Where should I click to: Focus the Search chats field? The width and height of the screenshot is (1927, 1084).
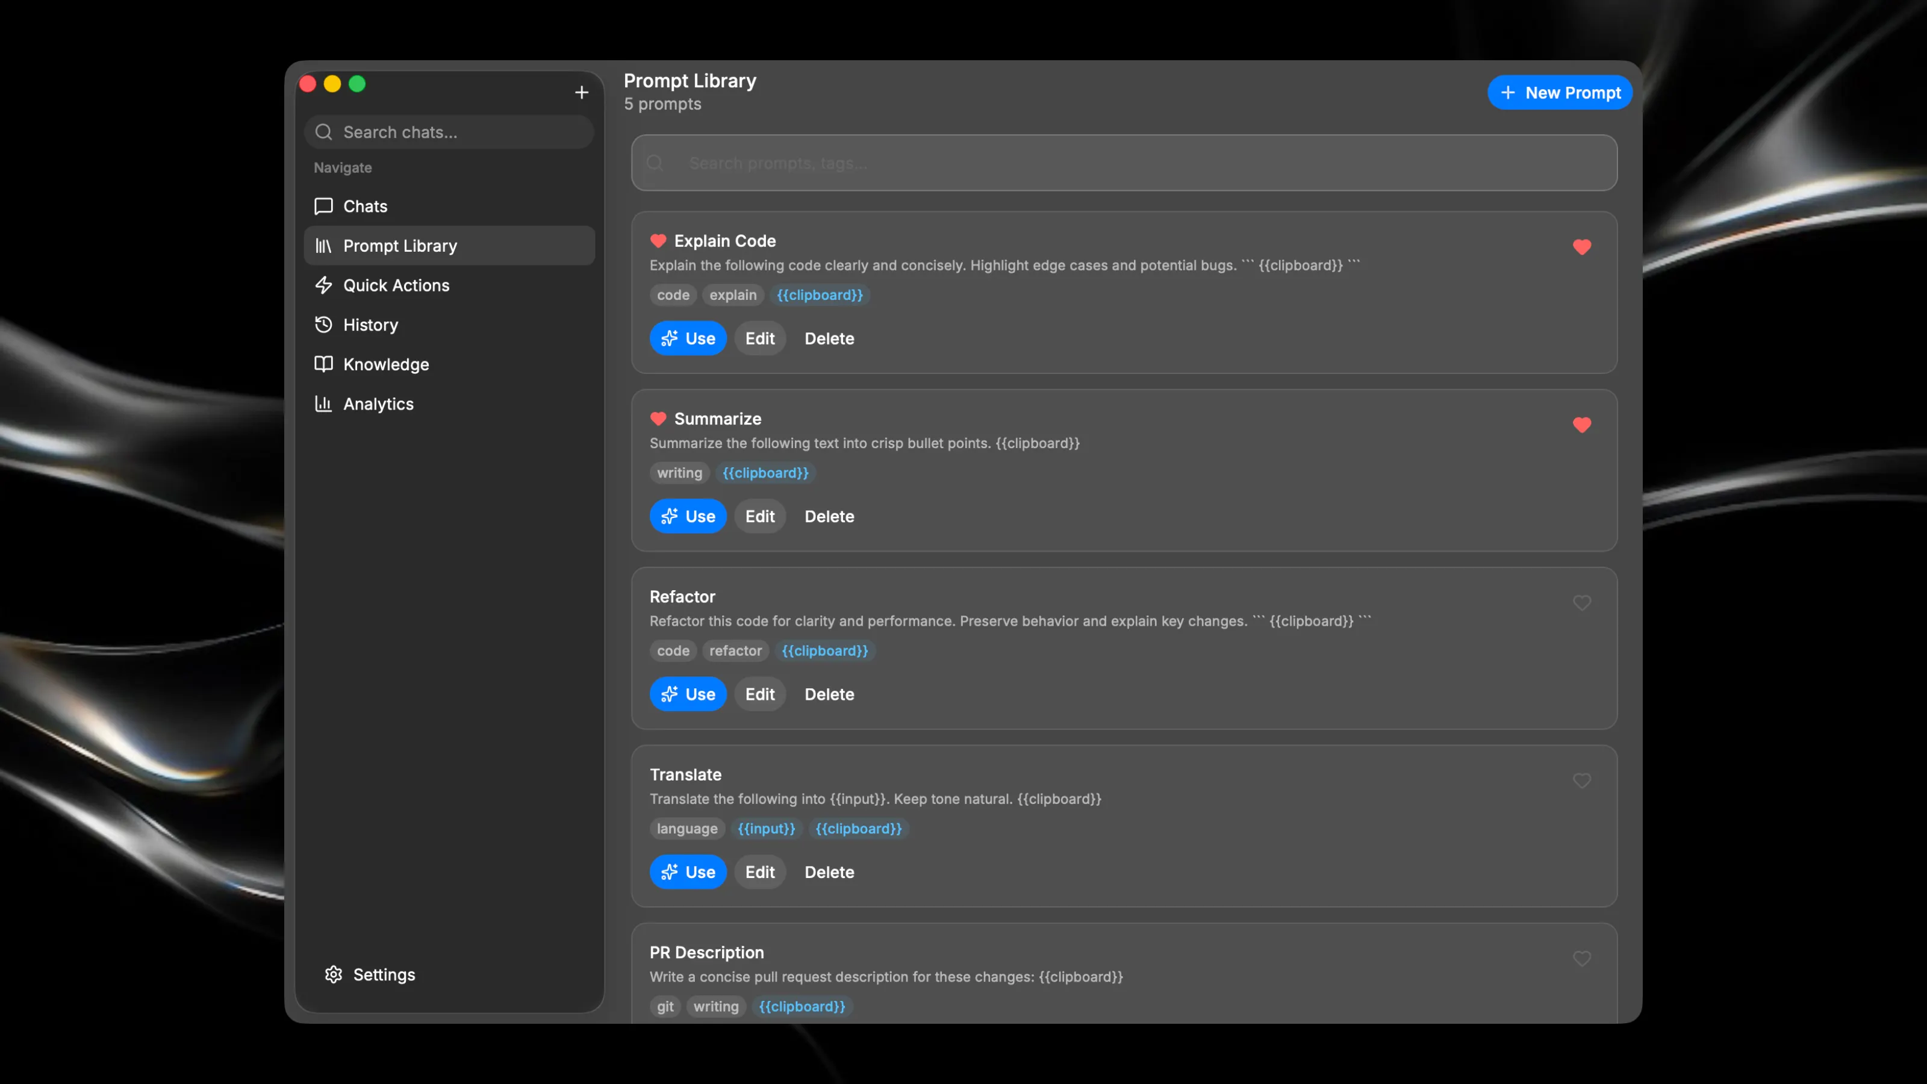point(449,132)
